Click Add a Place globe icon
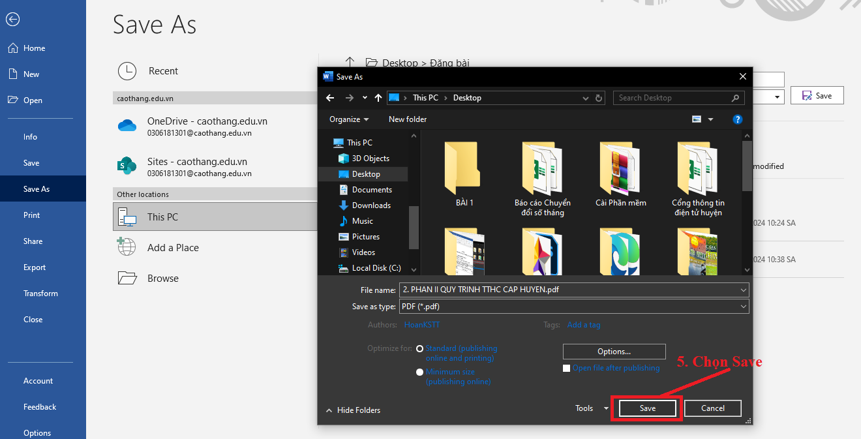Viewport: 861px width, 439px height. pos(127,247)
